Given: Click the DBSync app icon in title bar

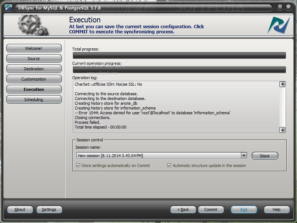Looking at the screenshot, I should [8, 8].
